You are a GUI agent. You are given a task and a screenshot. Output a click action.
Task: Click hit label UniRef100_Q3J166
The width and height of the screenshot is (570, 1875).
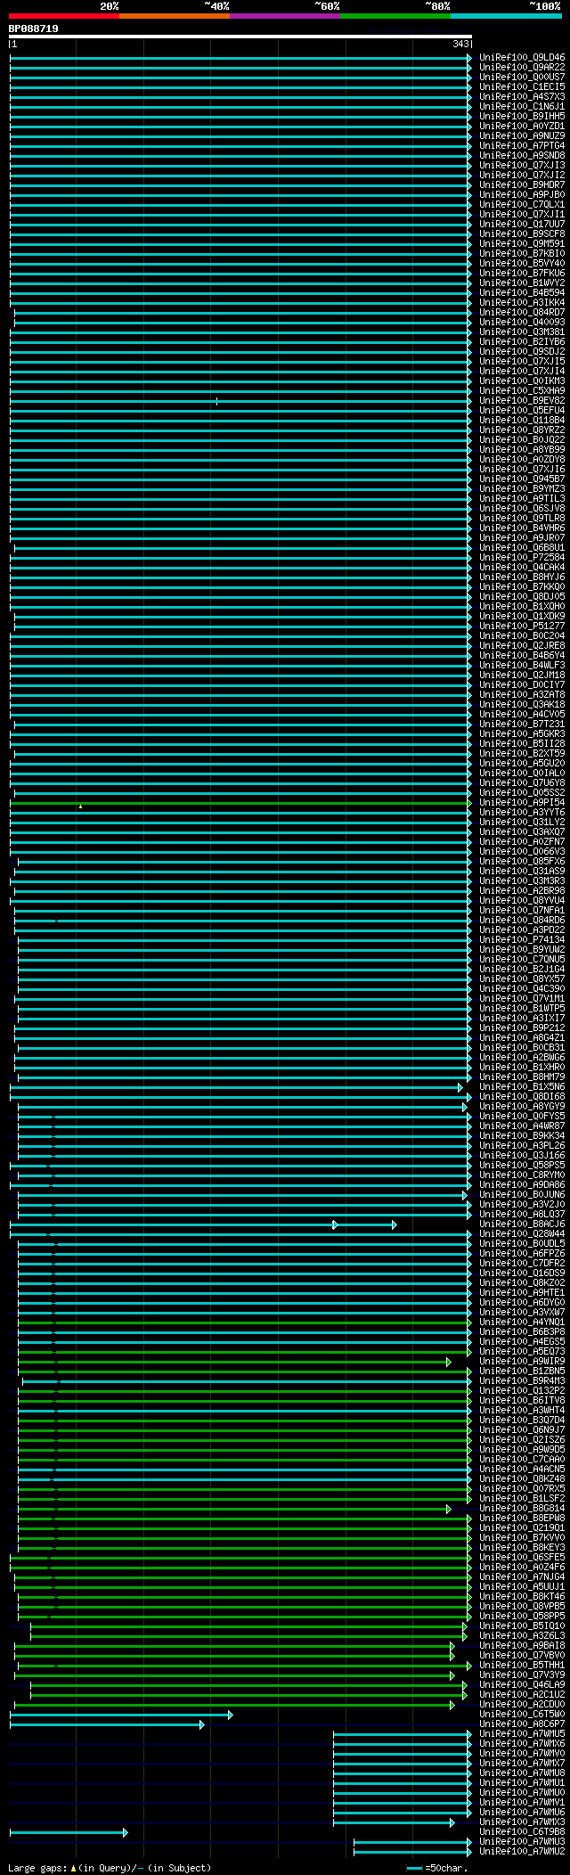(522, 1155)
